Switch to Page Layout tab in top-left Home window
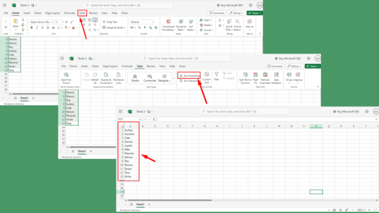The height and width of the screenshot is (213, 379). [53, 13]
